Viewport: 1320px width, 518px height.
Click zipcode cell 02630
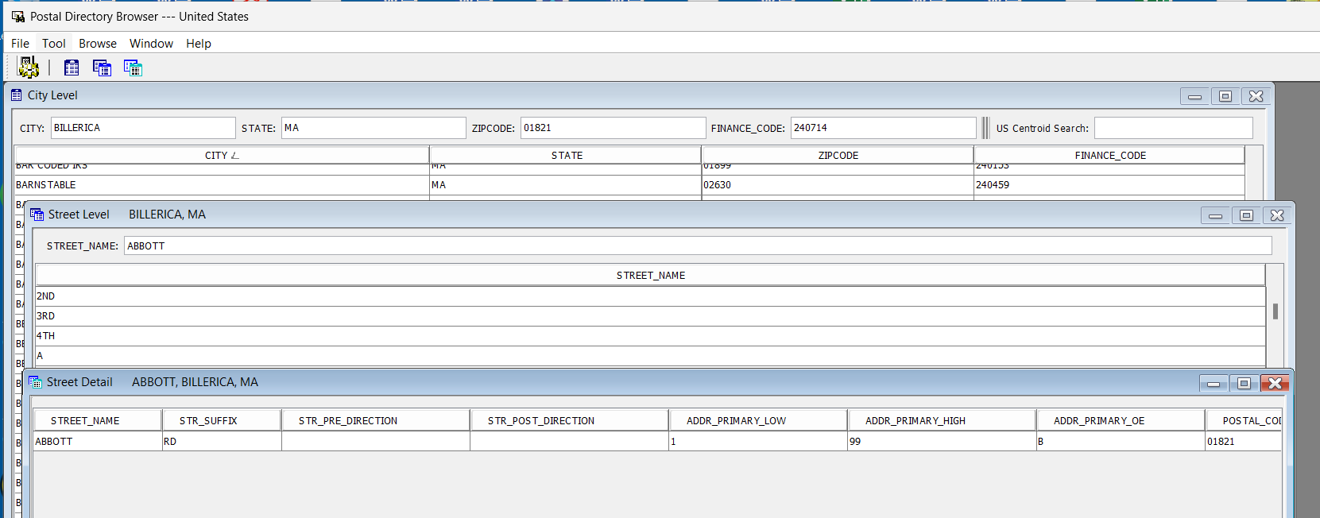(838, 185)
